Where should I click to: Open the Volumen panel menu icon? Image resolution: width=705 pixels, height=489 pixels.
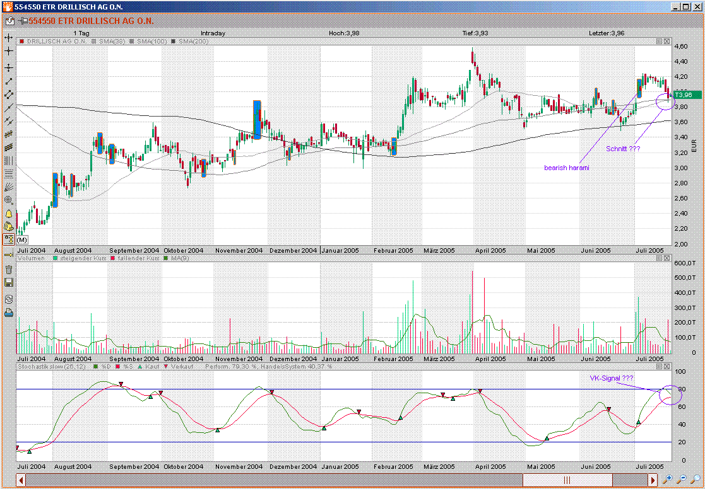pyautogui.click(x=659, y=258)
